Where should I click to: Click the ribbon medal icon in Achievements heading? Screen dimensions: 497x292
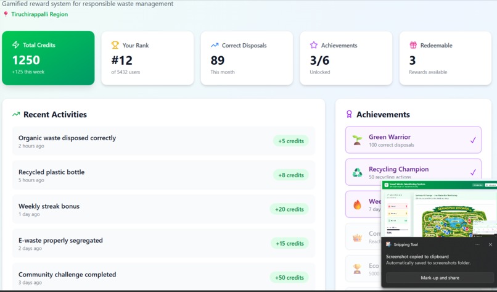click(x=349, y=114)
